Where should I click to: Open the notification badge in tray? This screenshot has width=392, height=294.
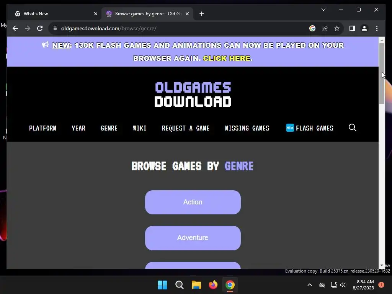pyautogui.click(x=381, y=285)
